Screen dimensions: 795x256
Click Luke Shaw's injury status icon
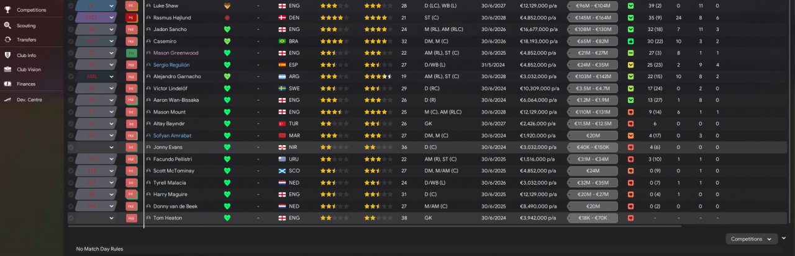[x=227, y=6]
